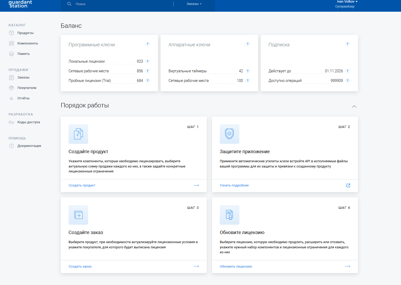Open Продукты in the sidebar

point(25,33)
